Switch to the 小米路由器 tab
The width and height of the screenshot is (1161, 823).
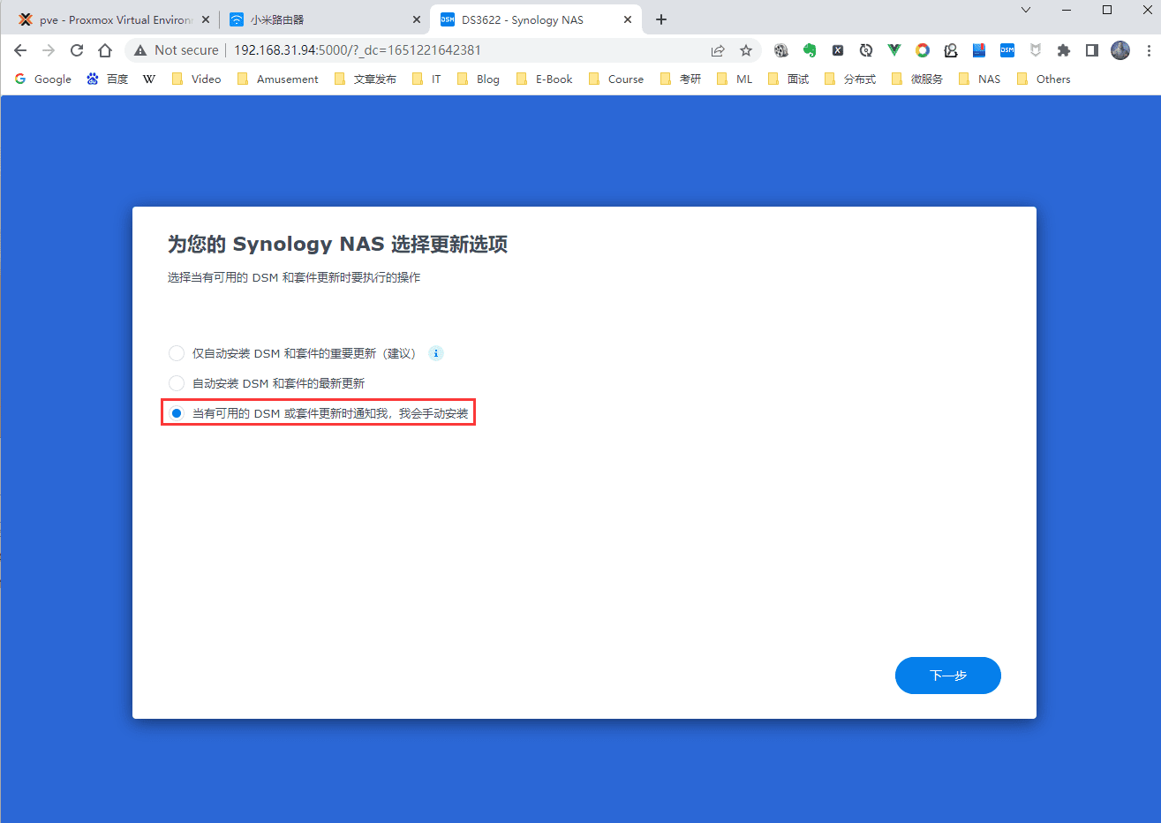[x=325, y=19]
